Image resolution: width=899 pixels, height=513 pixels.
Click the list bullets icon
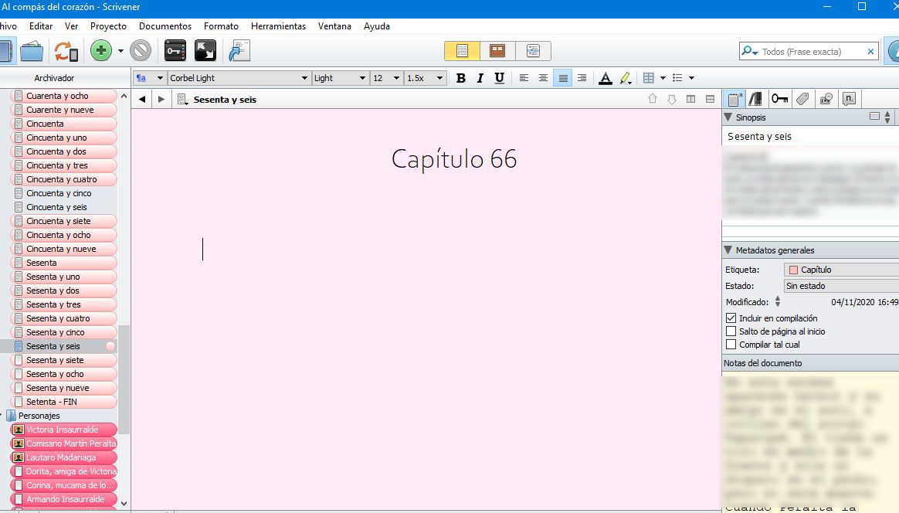(x=677, y=78)
